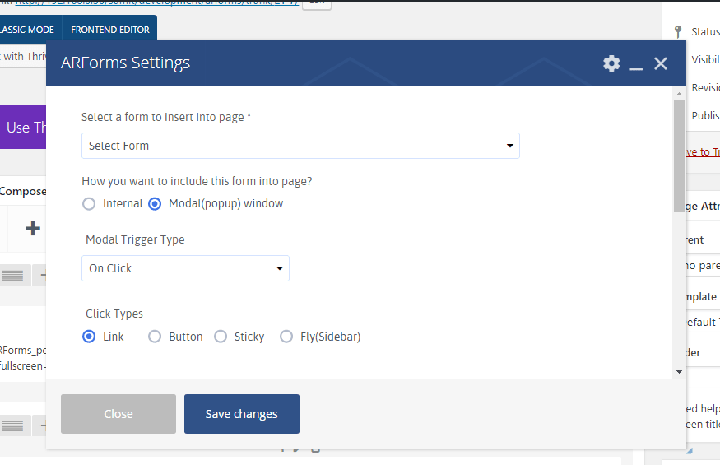This screenshot has width=720, height=465.
Task: Select the Sticky click type
Action: coord(221,337)
